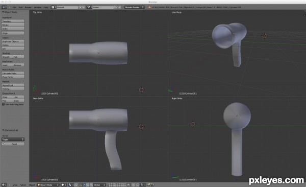This screenshot has width=306, height=187.
Task: Click first layer button in layer grid
Action: click(x=108, y=184)
